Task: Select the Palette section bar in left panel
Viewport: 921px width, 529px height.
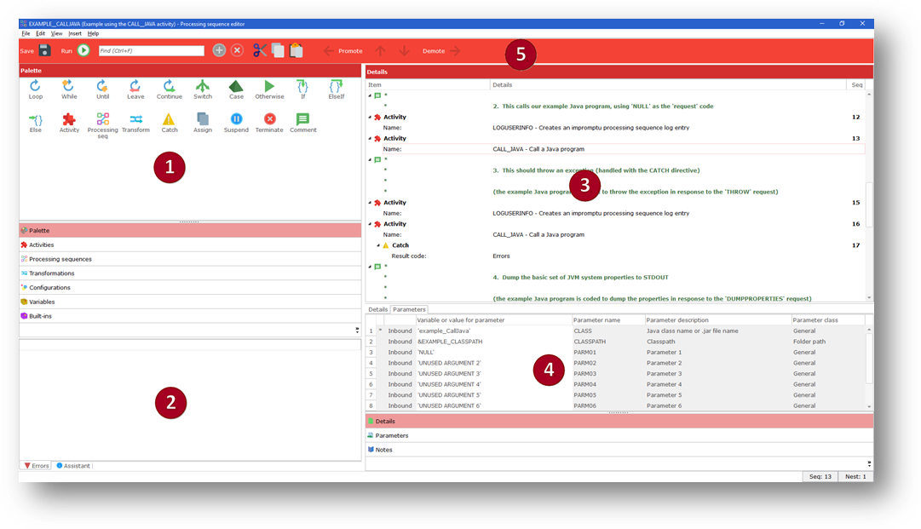Action: 190,230
